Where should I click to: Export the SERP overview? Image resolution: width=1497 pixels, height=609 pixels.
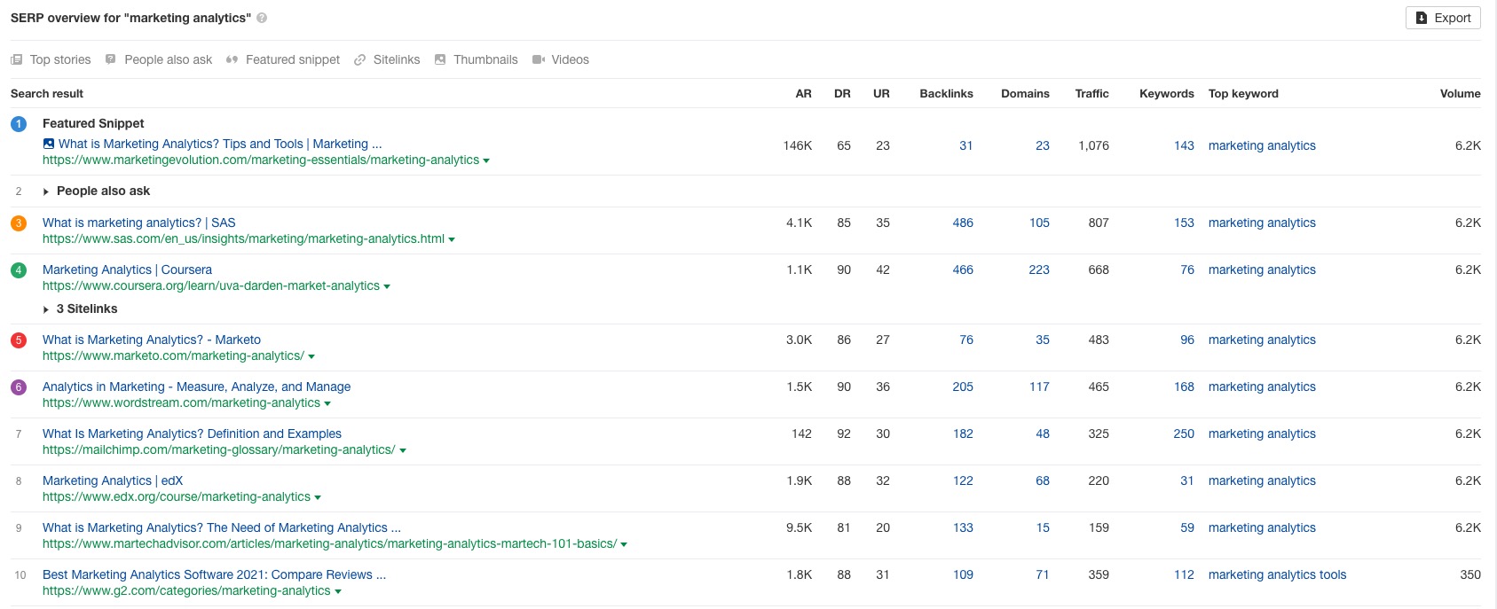pos(1443,18)
